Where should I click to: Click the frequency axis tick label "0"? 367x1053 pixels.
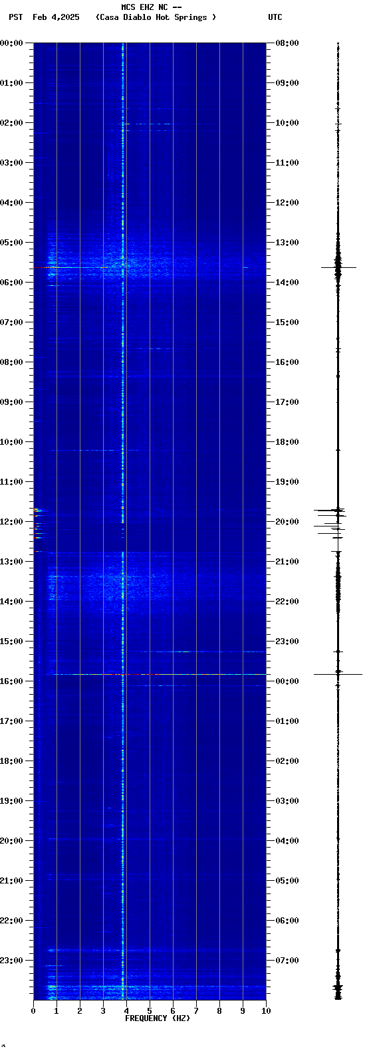(33, 1011)
